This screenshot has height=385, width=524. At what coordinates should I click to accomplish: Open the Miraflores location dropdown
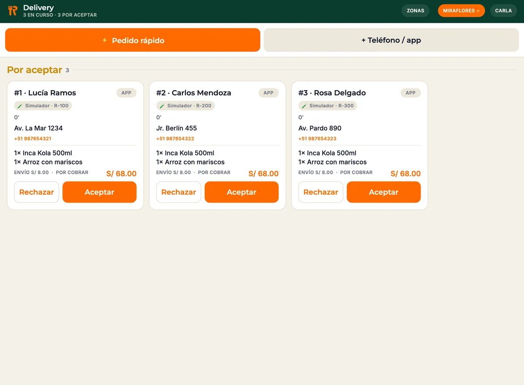click(461, 11)
